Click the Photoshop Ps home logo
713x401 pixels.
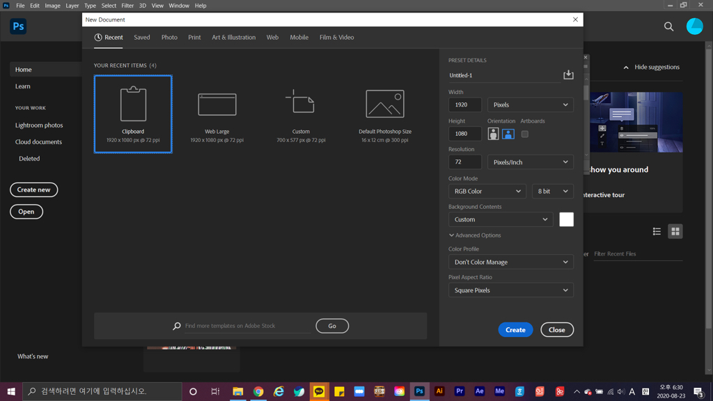click(x=18, y=26)
